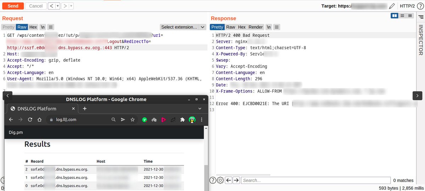The image size is (425, 191).
Task: Click Chrome's forward arrow
Action: (x=21, y=120)
